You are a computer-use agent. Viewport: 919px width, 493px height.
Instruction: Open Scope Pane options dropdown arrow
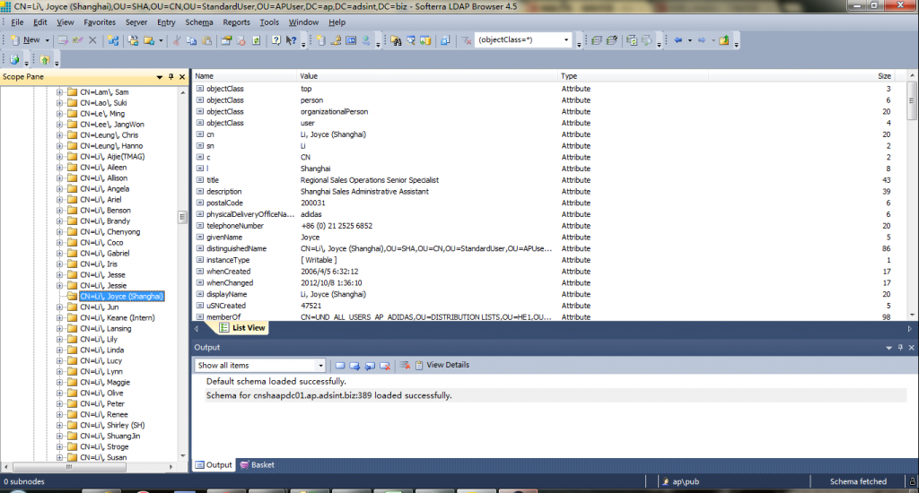(160, 77)
